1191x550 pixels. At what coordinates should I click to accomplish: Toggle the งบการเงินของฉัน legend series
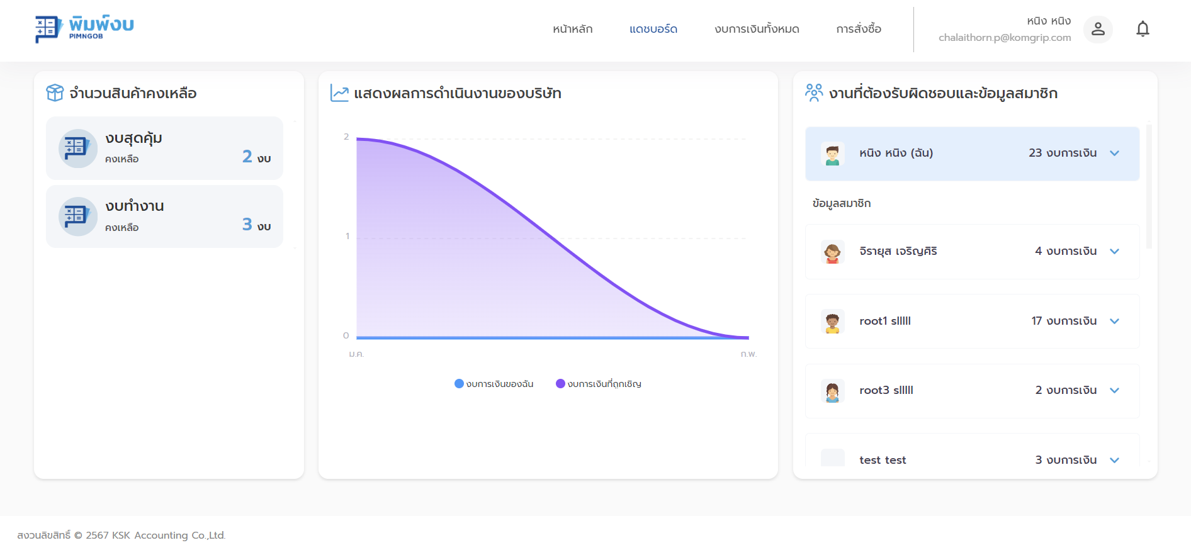tap(494, 384)
